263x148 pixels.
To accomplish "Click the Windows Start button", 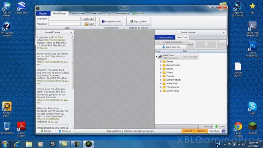I will pos(5,144).
